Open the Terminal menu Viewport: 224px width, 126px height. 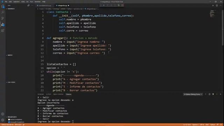click(x=37, y=2)
